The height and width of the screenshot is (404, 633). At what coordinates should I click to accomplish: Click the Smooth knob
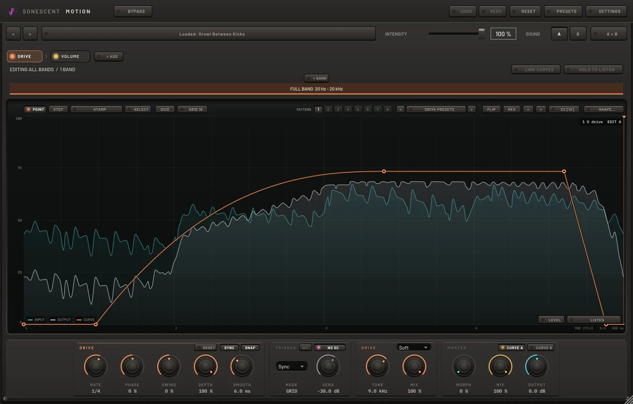pos(242,366)
